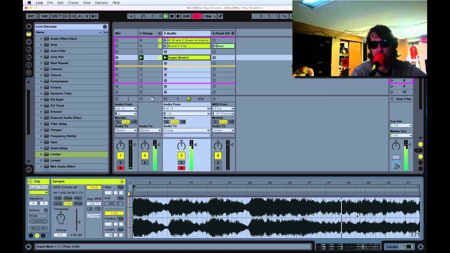450x253 pixels.
Task: Toggle Draw Mode pencil icon
Action: [x=220, y=16]
